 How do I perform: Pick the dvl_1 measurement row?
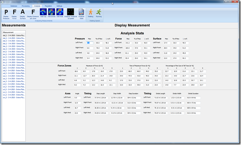[14, 52]
